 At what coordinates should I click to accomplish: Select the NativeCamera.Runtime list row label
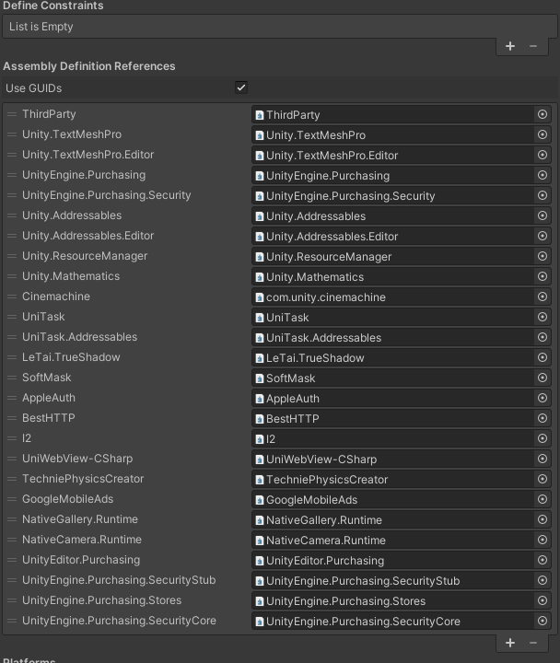[x=82, y=540]
